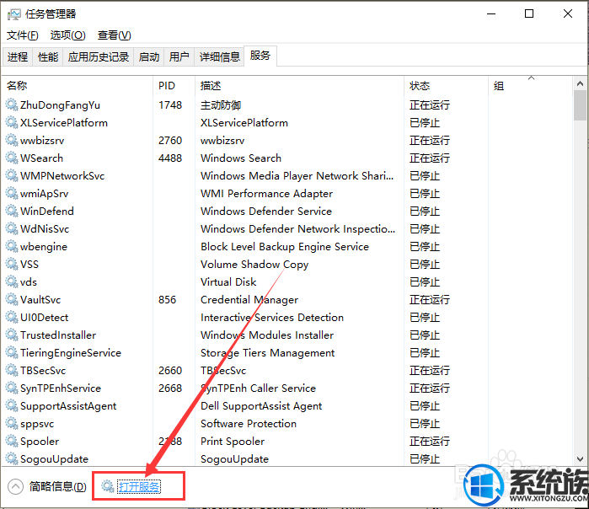
Task: Collapse to brief view with 简略信息 arrow
Action: 15,487
